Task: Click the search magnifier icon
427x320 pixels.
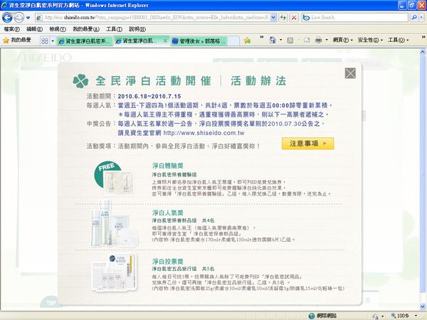Action: (x=414, y=18)
